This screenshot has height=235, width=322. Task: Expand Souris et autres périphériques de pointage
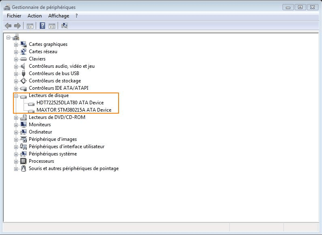point(16,169)
